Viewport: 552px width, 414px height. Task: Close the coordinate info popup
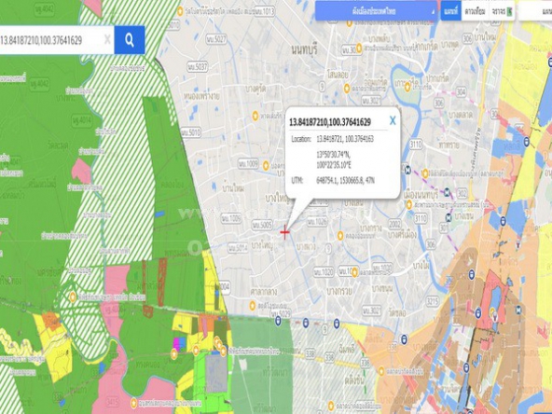click(x=393, y=121)
